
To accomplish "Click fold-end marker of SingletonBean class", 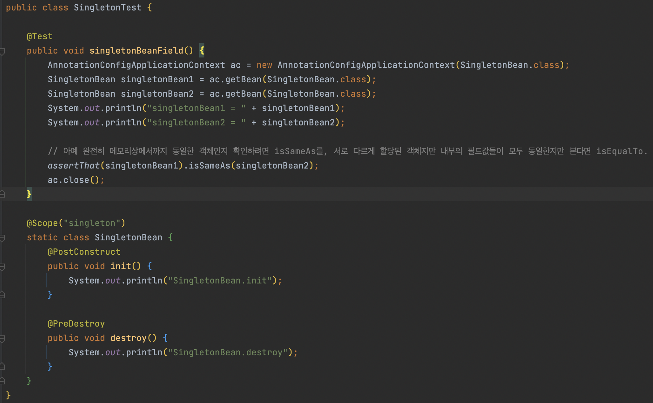I will (2, 381).
